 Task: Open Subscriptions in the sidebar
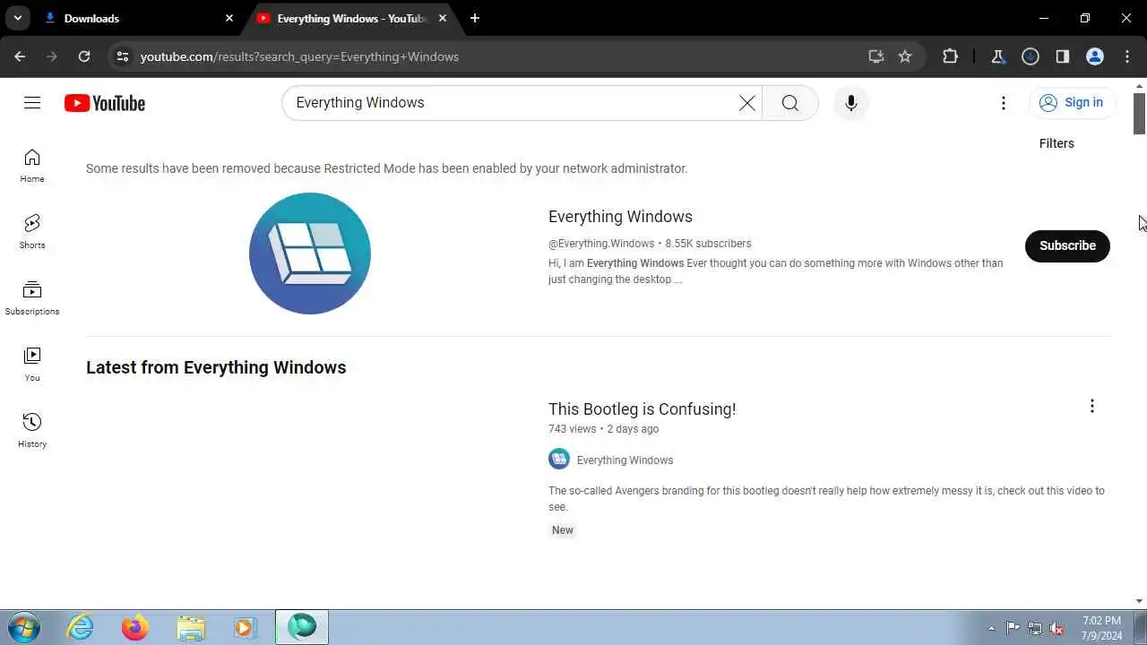click(32, 298)
